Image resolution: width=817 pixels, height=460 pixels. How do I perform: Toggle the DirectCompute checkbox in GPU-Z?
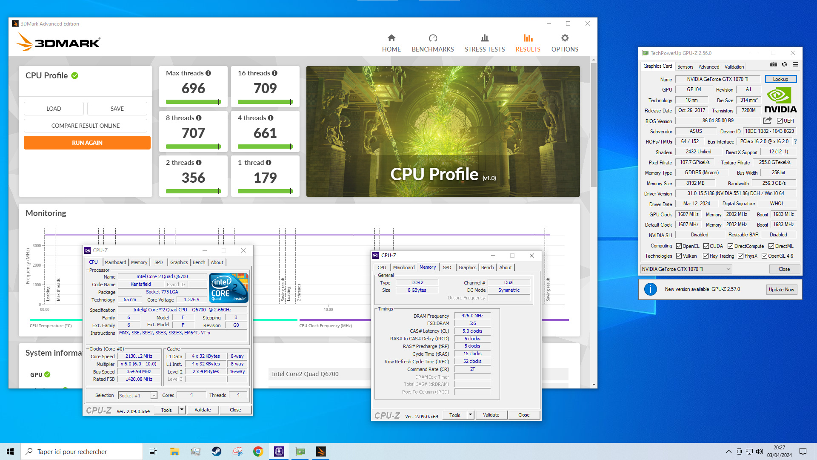click(731, 246)
